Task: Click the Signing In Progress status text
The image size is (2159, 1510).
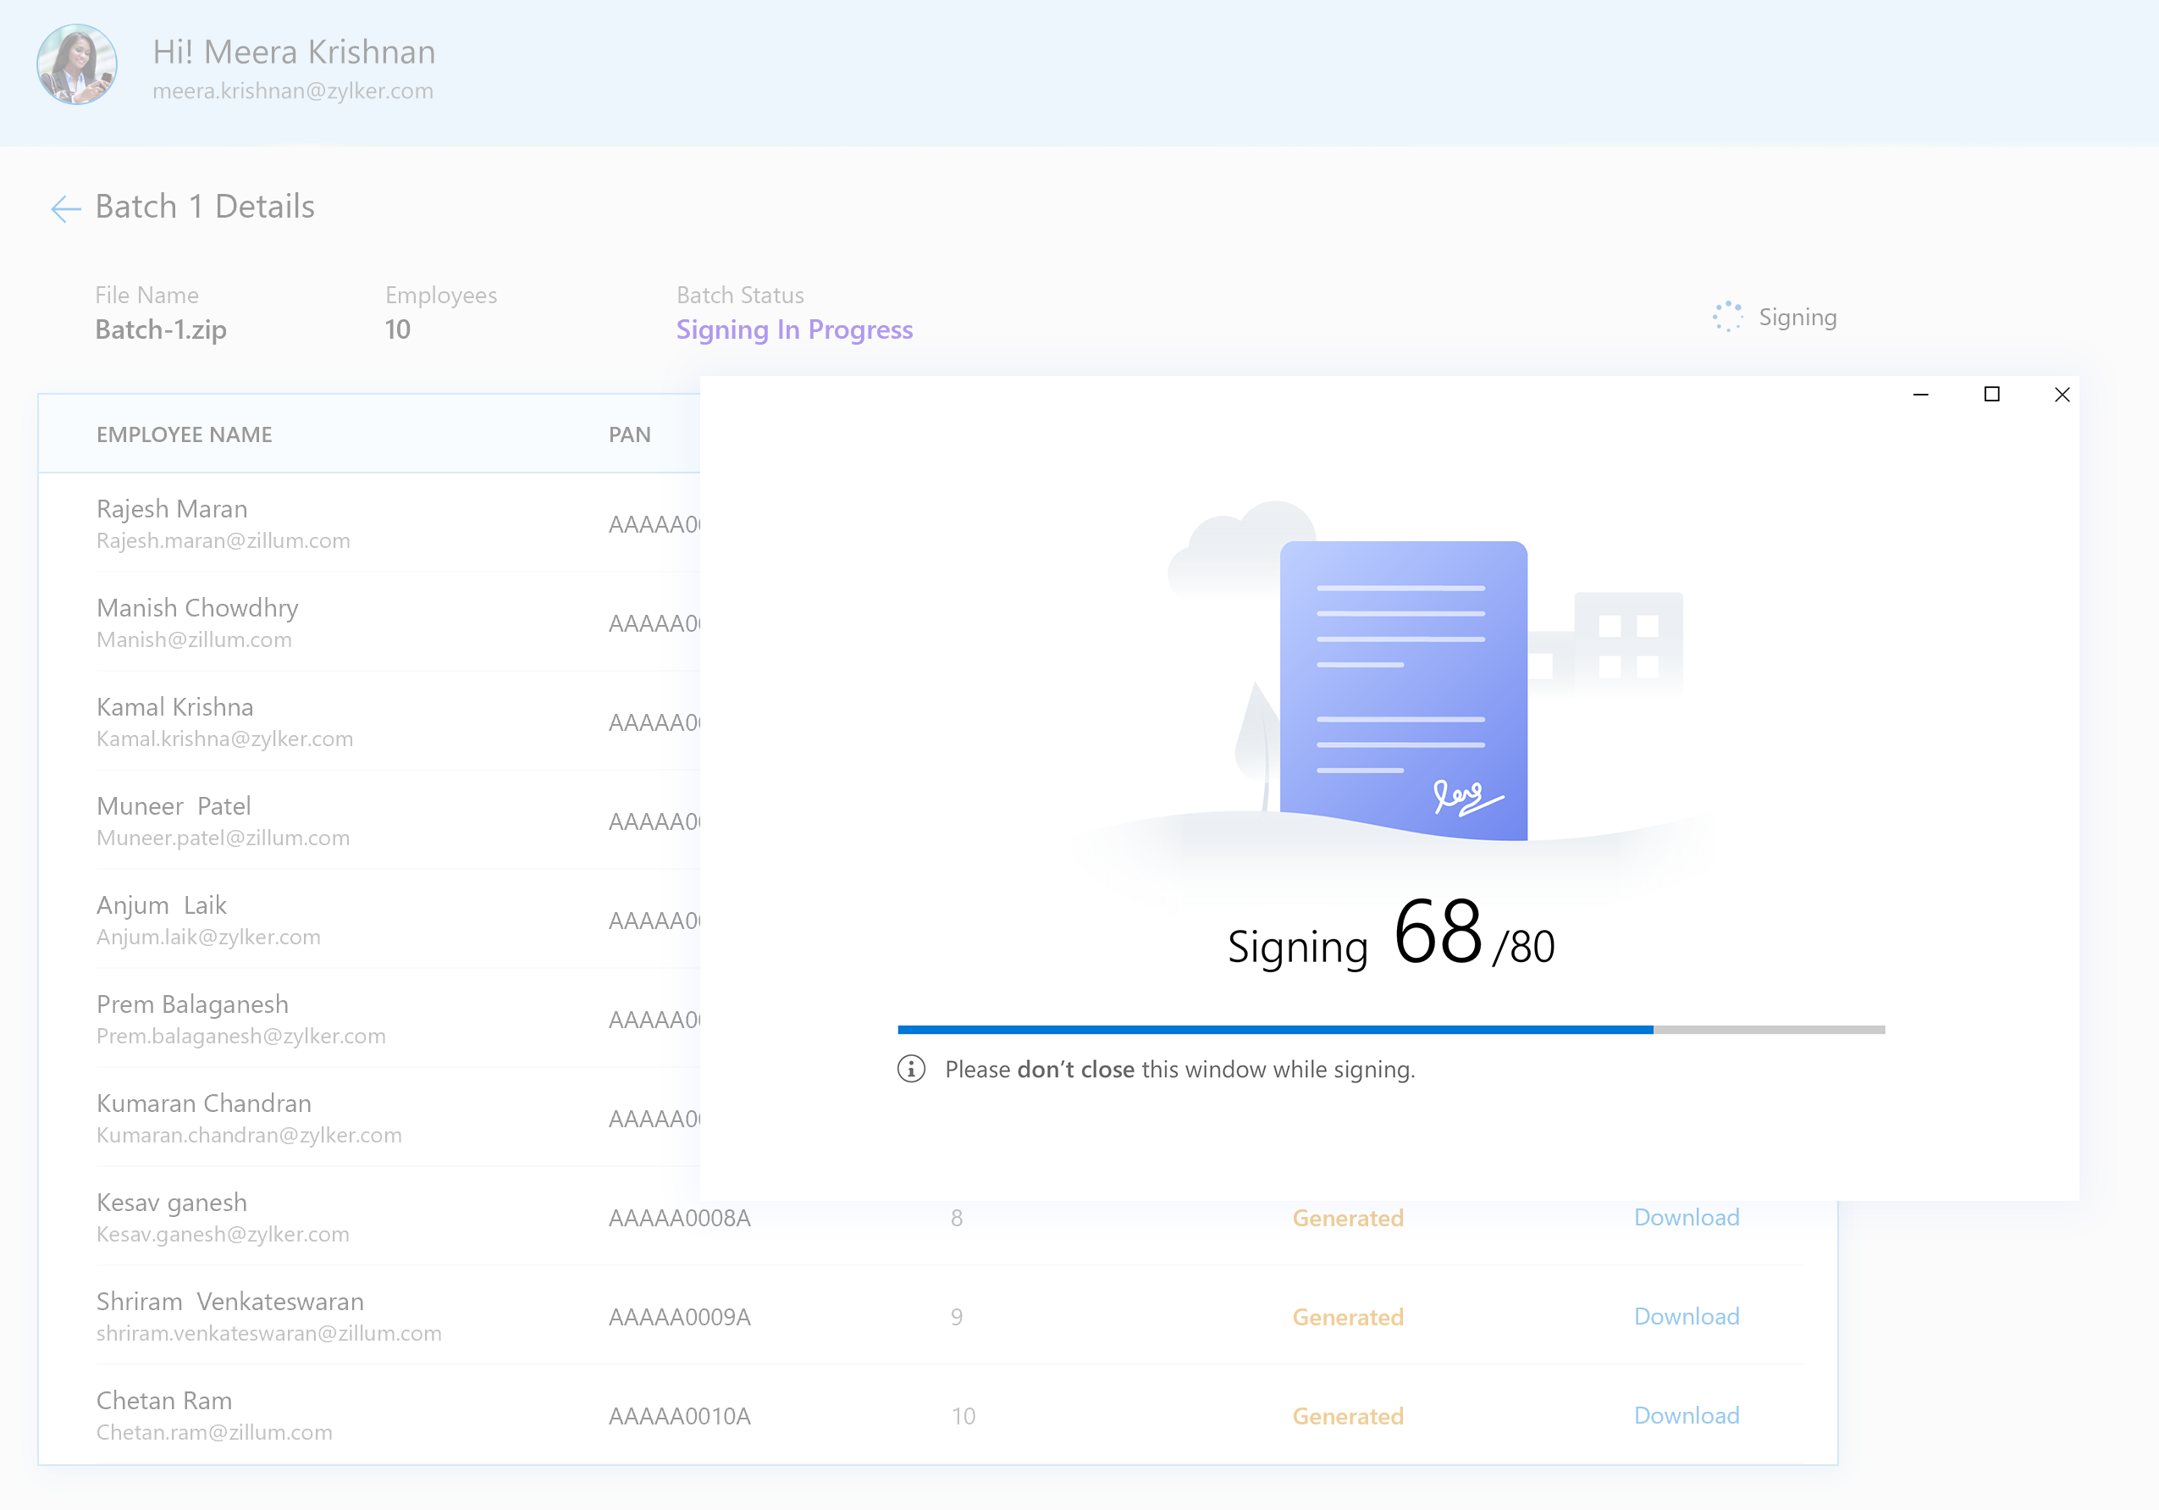Action: point(793,330)
